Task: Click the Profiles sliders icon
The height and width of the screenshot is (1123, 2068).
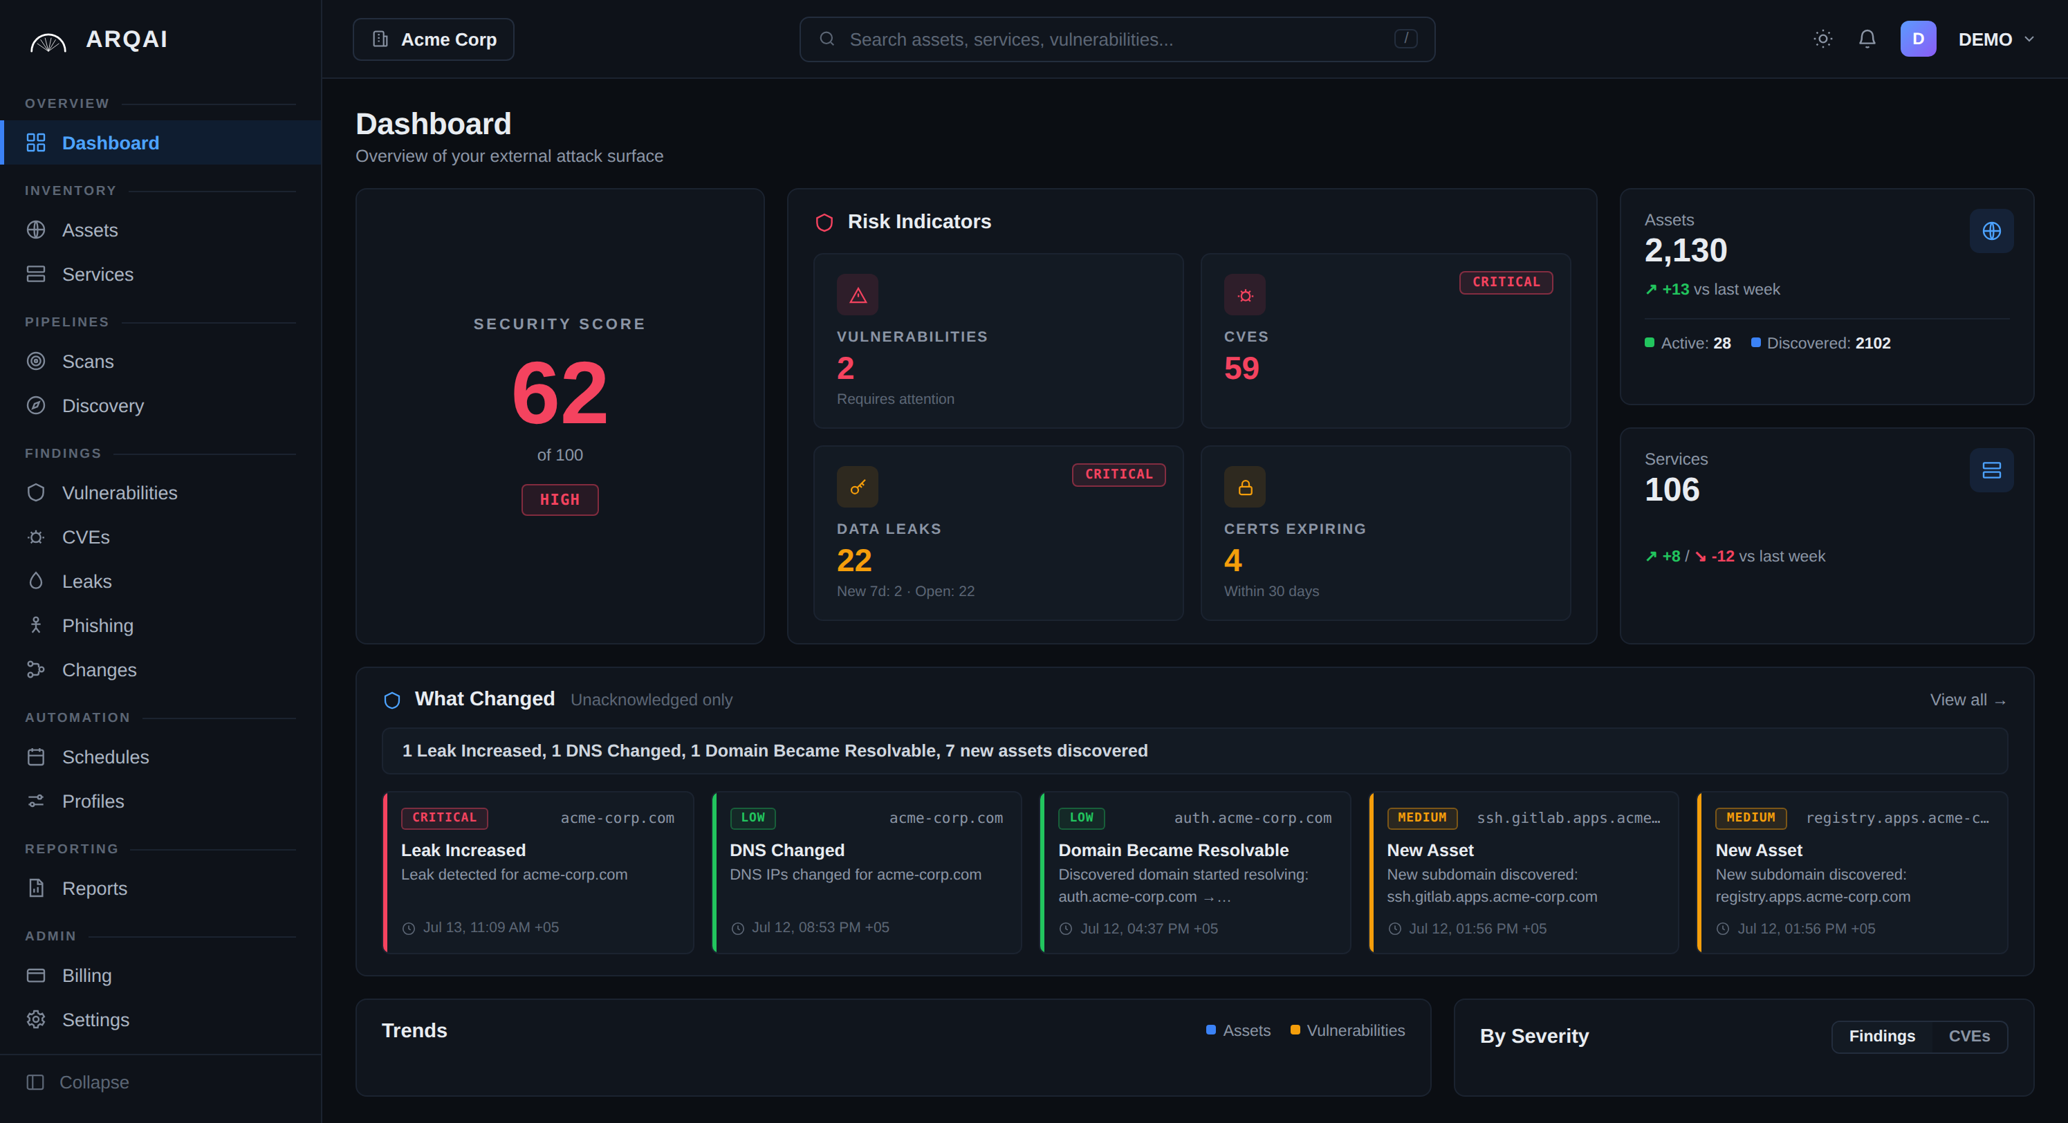Action: [35, 801]
